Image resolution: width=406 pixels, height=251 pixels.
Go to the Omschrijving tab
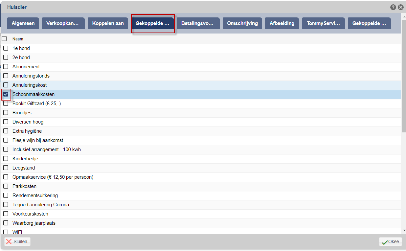[x=242, y=23]
